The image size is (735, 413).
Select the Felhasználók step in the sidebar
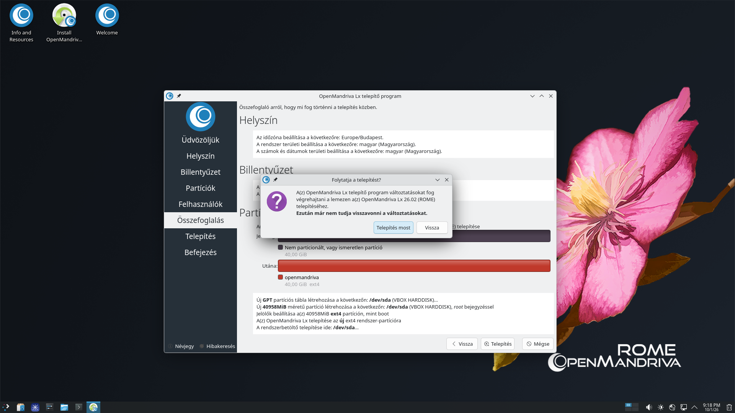click(x=201, y=204)
